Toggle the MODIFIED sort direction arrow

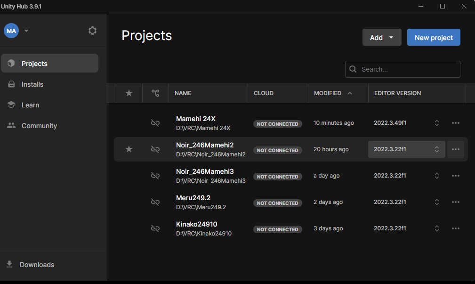[350, 93]
